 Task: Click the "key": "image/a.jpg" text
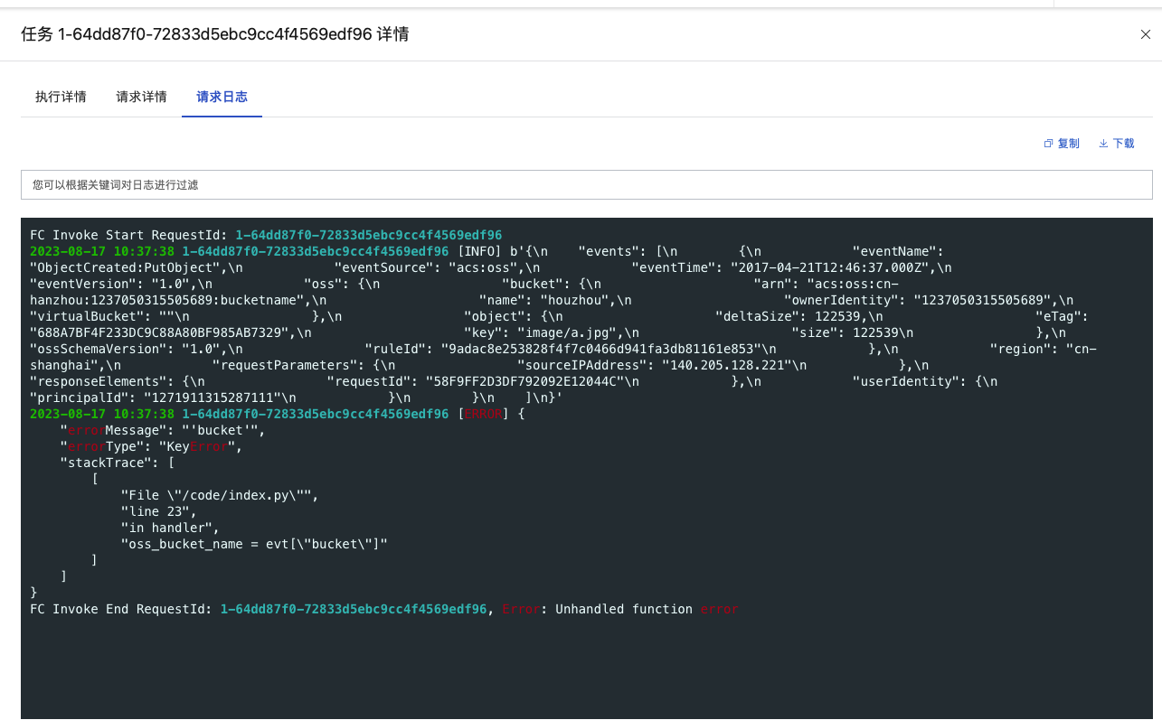coord(545,332)
